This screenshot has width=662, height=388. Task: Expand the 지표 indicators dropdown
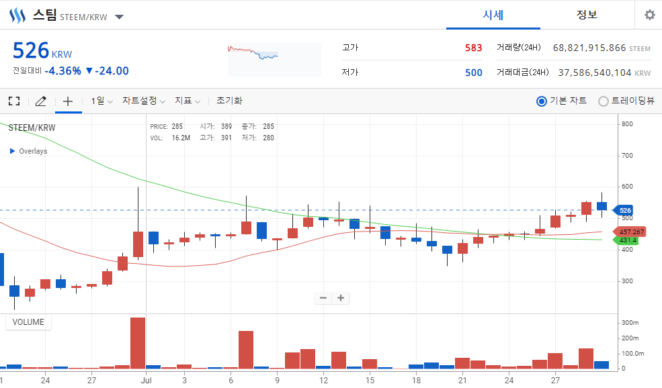(188, 101)
